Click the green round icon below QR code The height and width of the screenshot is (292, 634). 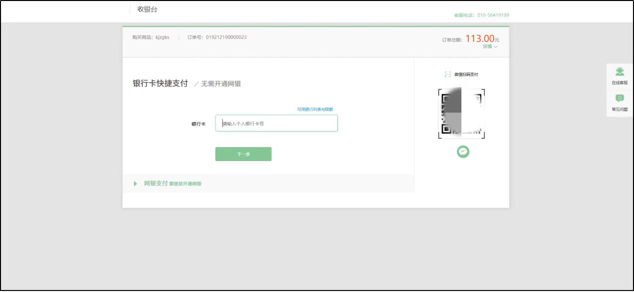463,152
